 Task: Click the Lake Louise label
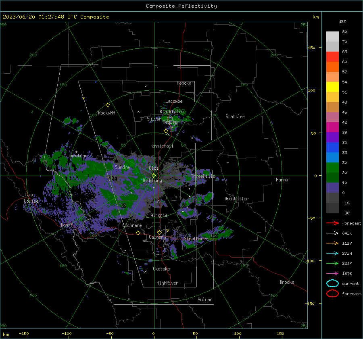pos(31,198)
